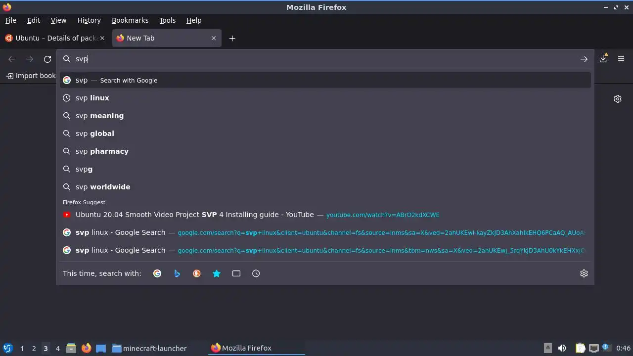Open search settings gear in urlbar dropdown
The height and width of the screenshot is (356, 633).
pyautogui.click(x=584, y=273)
